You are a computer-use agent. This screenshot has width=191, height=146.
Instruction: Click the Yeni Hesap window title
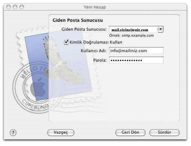(95, 7)
